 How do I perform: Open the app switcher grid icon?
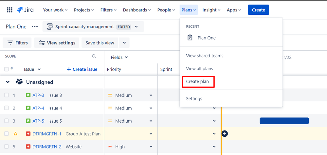tap(10, 10)
